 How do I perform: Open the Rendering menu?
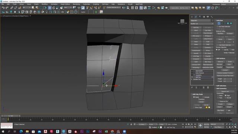tap(76, 4)
